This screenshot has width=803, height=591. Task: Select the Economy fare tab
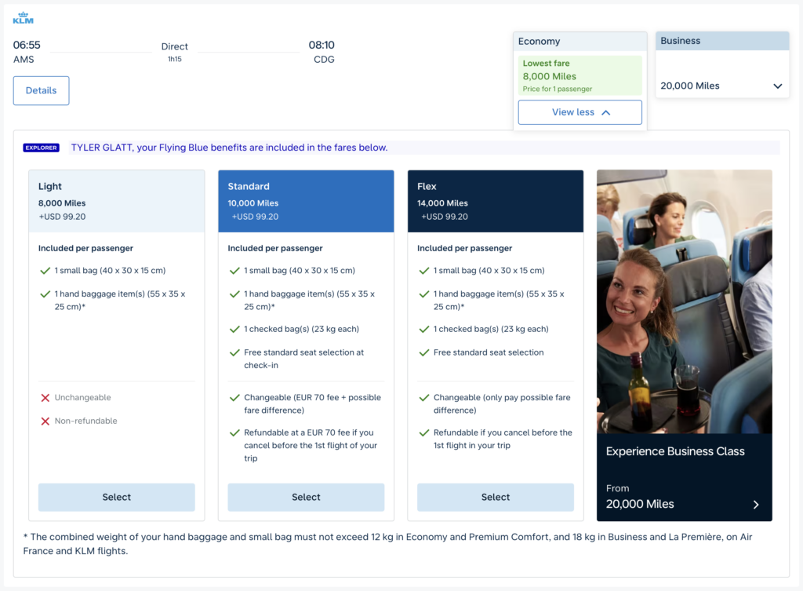[580, 41]
